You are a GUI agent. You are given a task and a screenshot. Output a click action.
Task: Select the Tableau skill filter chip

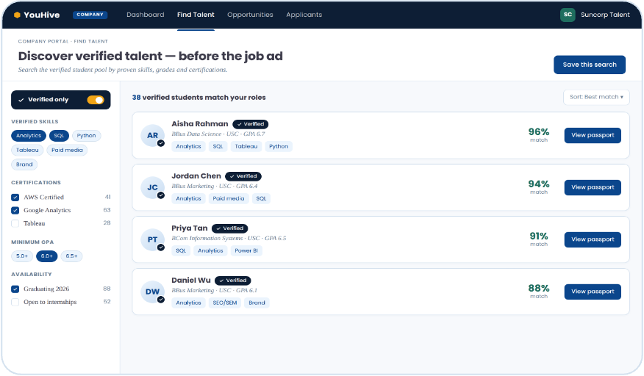pos(27,151)
